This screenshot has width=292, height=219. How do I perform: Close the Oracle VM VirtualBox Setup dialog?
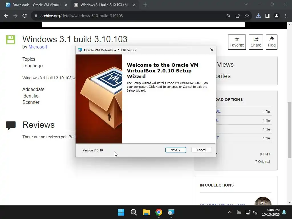(x=212, y=50)
